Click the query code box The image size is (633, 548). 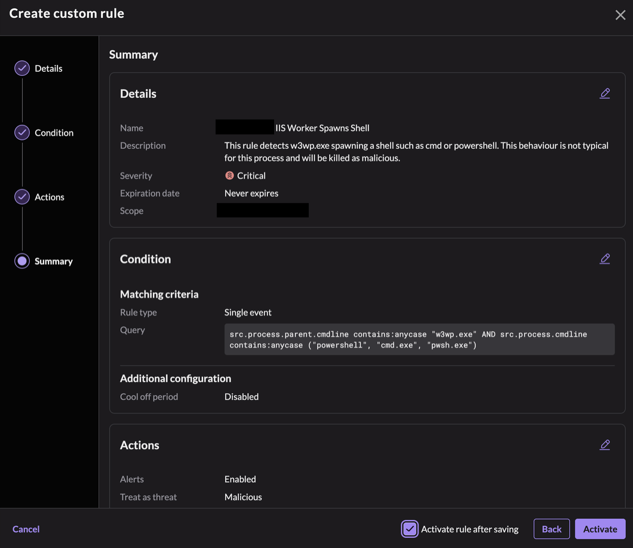pyautogui.click(x=419, y=339)
